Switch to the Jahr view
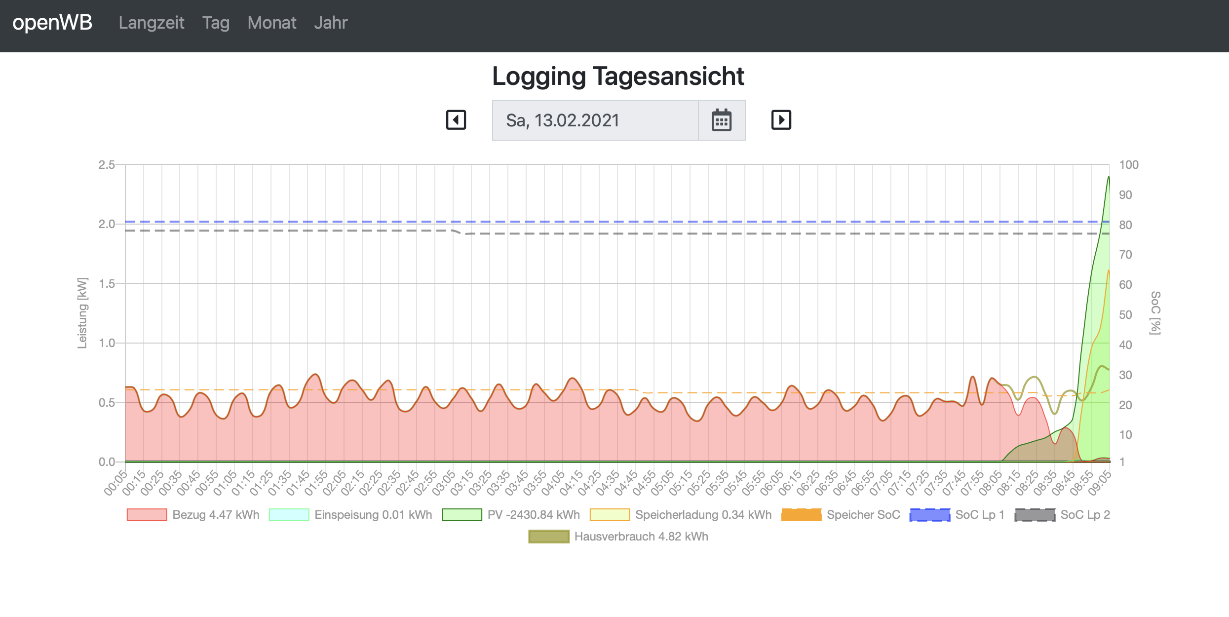This screenshot has height=617, width=1229. click(x=331, y=23)
